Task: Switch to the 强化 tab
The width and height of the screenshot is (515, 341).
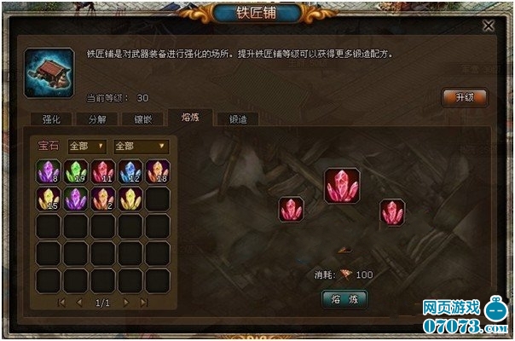Action: [51, 118]
